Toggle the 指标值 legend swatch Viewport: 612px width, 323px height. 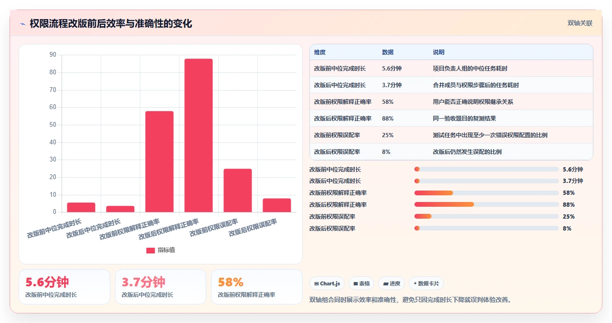click(150, 251)
